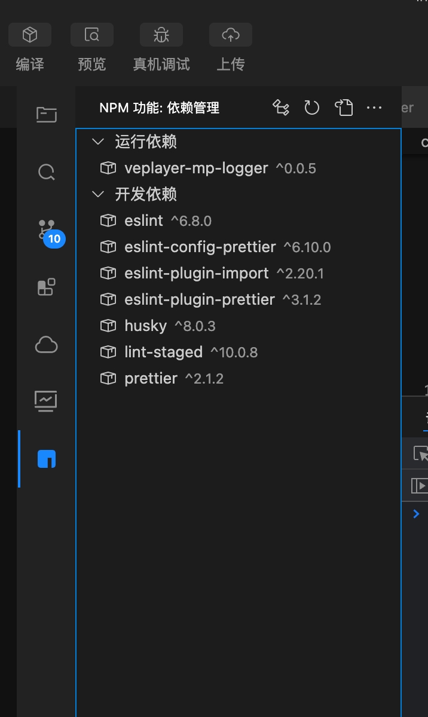This screenshot has height=717, width=428.
Task: Collapse the 运行依赖 section
Action: pos(97,142)
